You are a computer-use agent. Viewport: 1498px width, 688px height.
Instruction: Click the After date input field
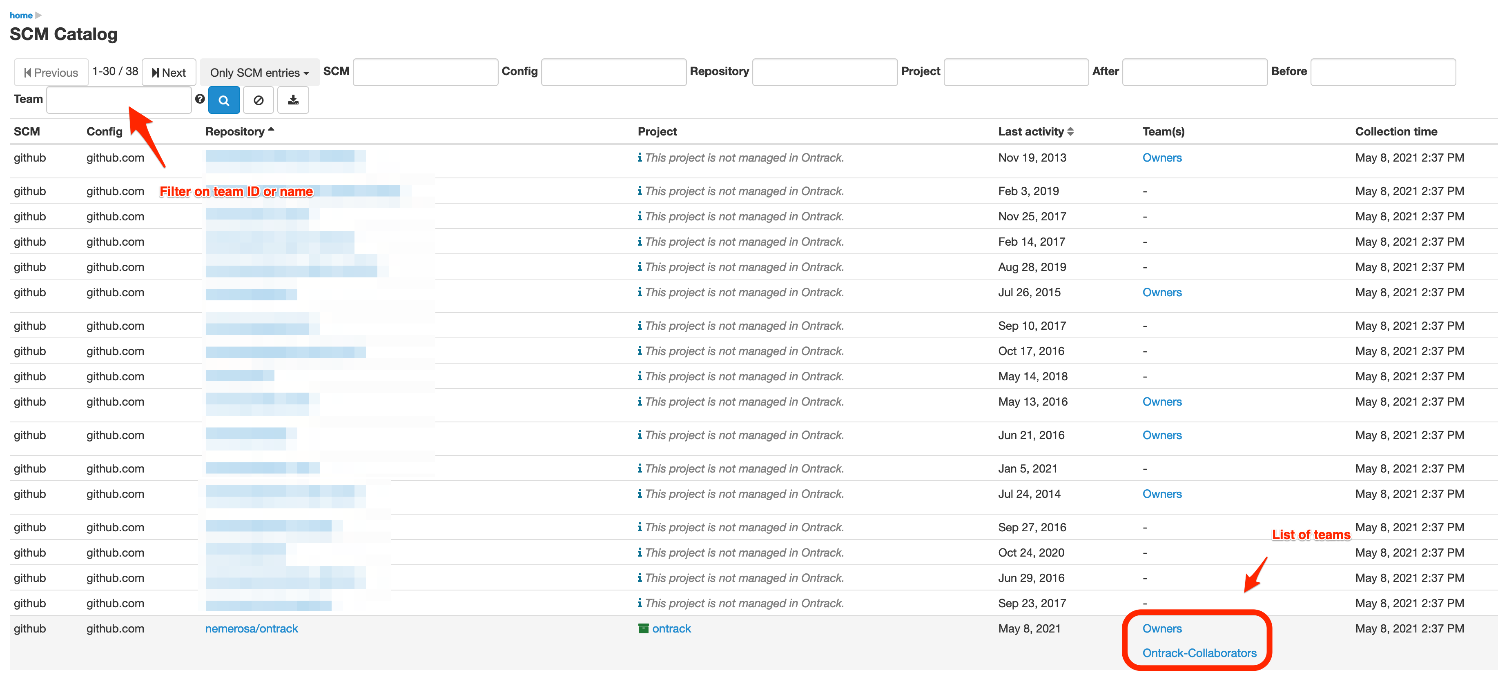[x=1194, y=72]
